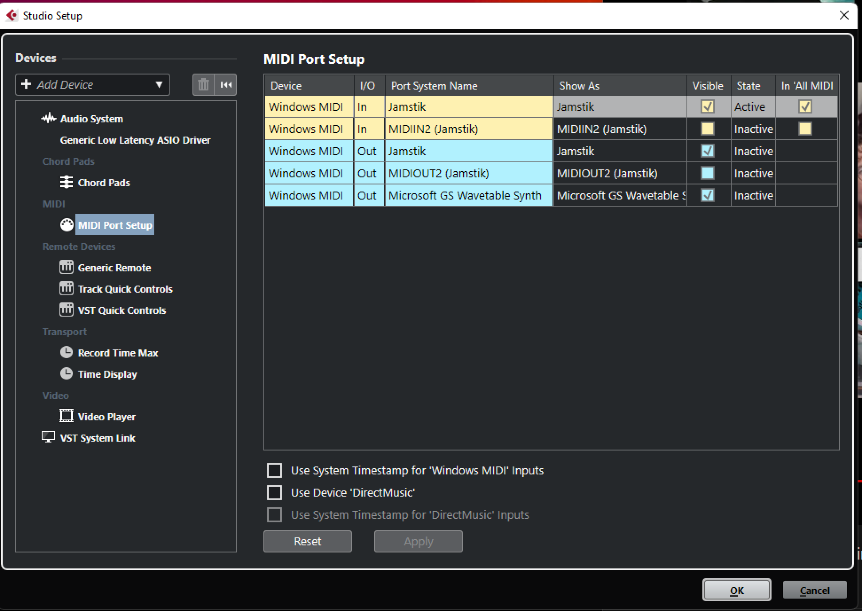The width and height of the screenshot is (862, 611).
Task: Toggle In 'All MIDI' for Jamstik In
Action: pyautogui.click(x=805, y=107)
